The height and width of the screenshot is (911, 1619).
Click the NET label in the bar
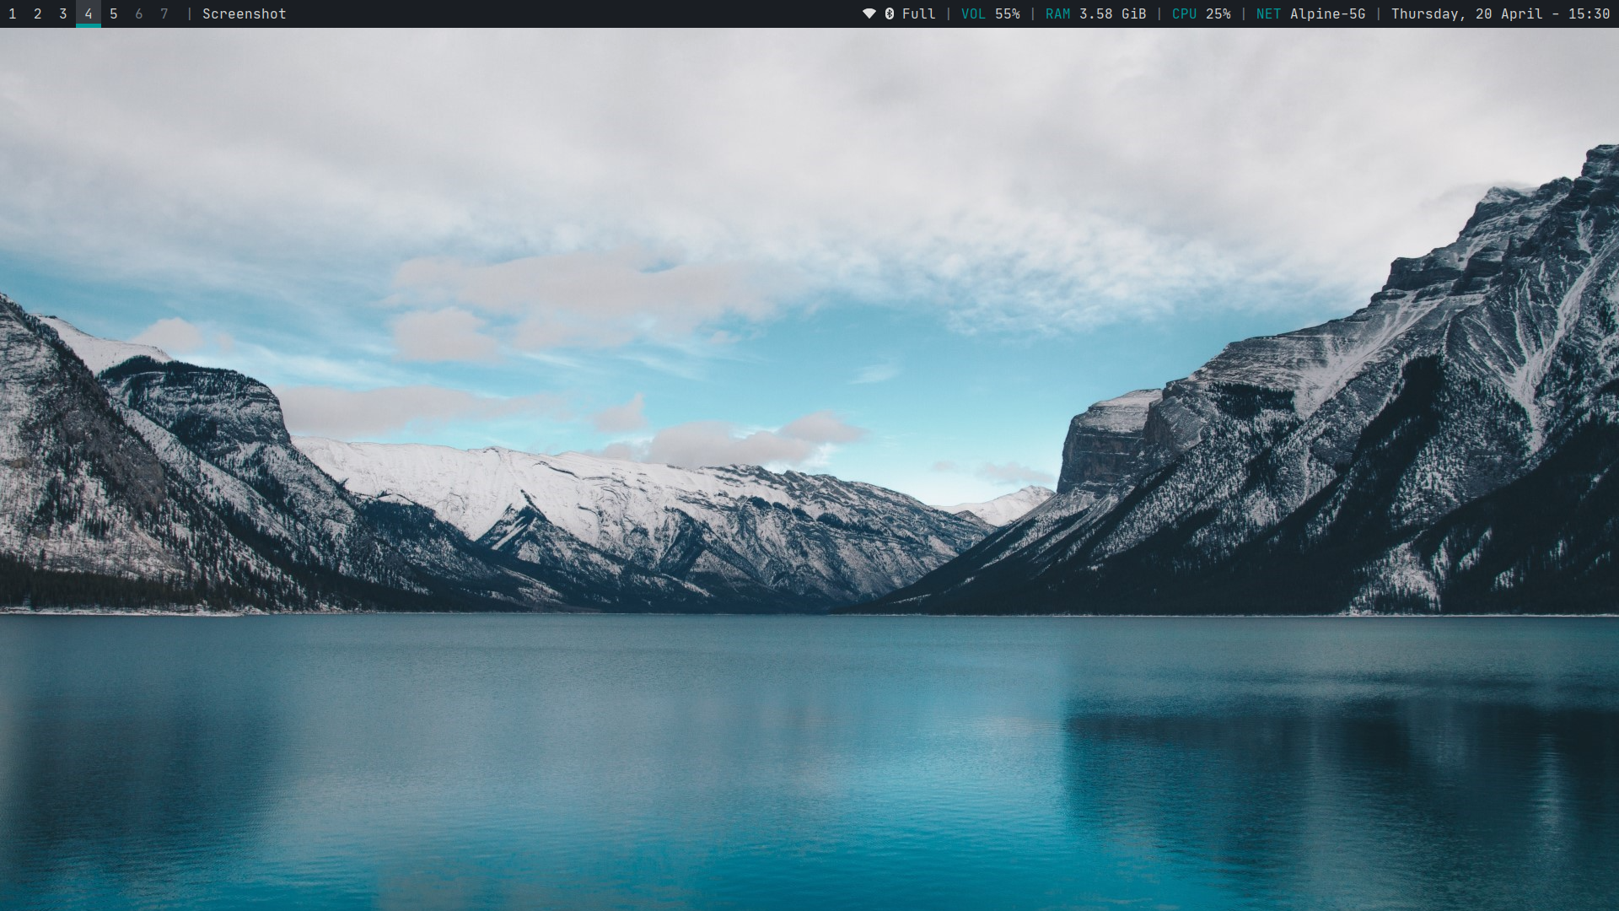1268,13
